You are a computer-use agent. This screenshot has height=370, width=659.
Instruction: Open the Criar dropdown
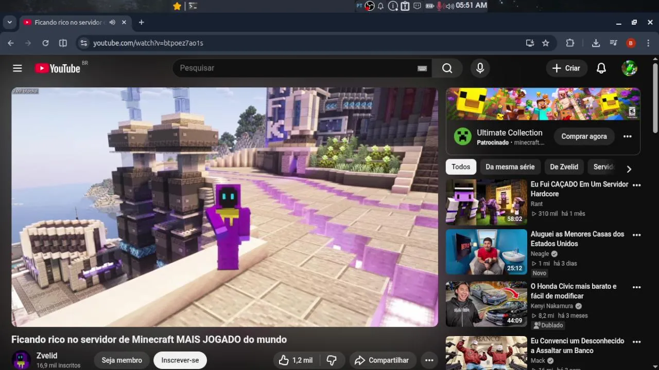pos(566,68)
